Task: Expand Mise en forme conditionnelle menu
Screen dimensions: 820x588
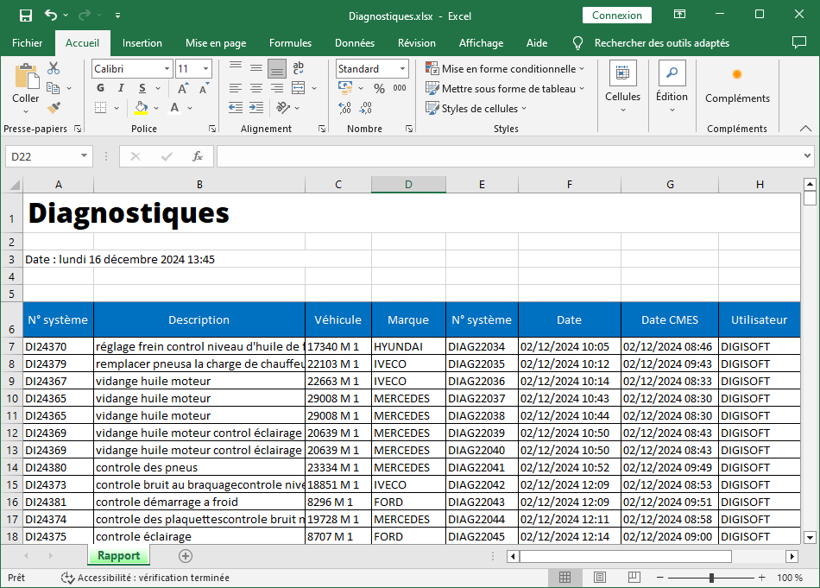Action: pos(505,68)
